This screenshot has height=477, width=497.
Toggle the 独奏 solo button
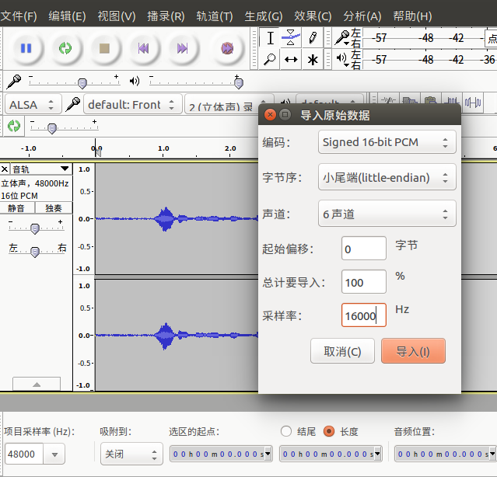[53, 208]
